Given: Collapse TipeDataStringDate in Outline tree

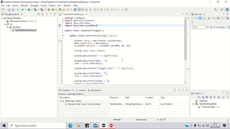Looking at the screenshot, I should click(193, 104).
